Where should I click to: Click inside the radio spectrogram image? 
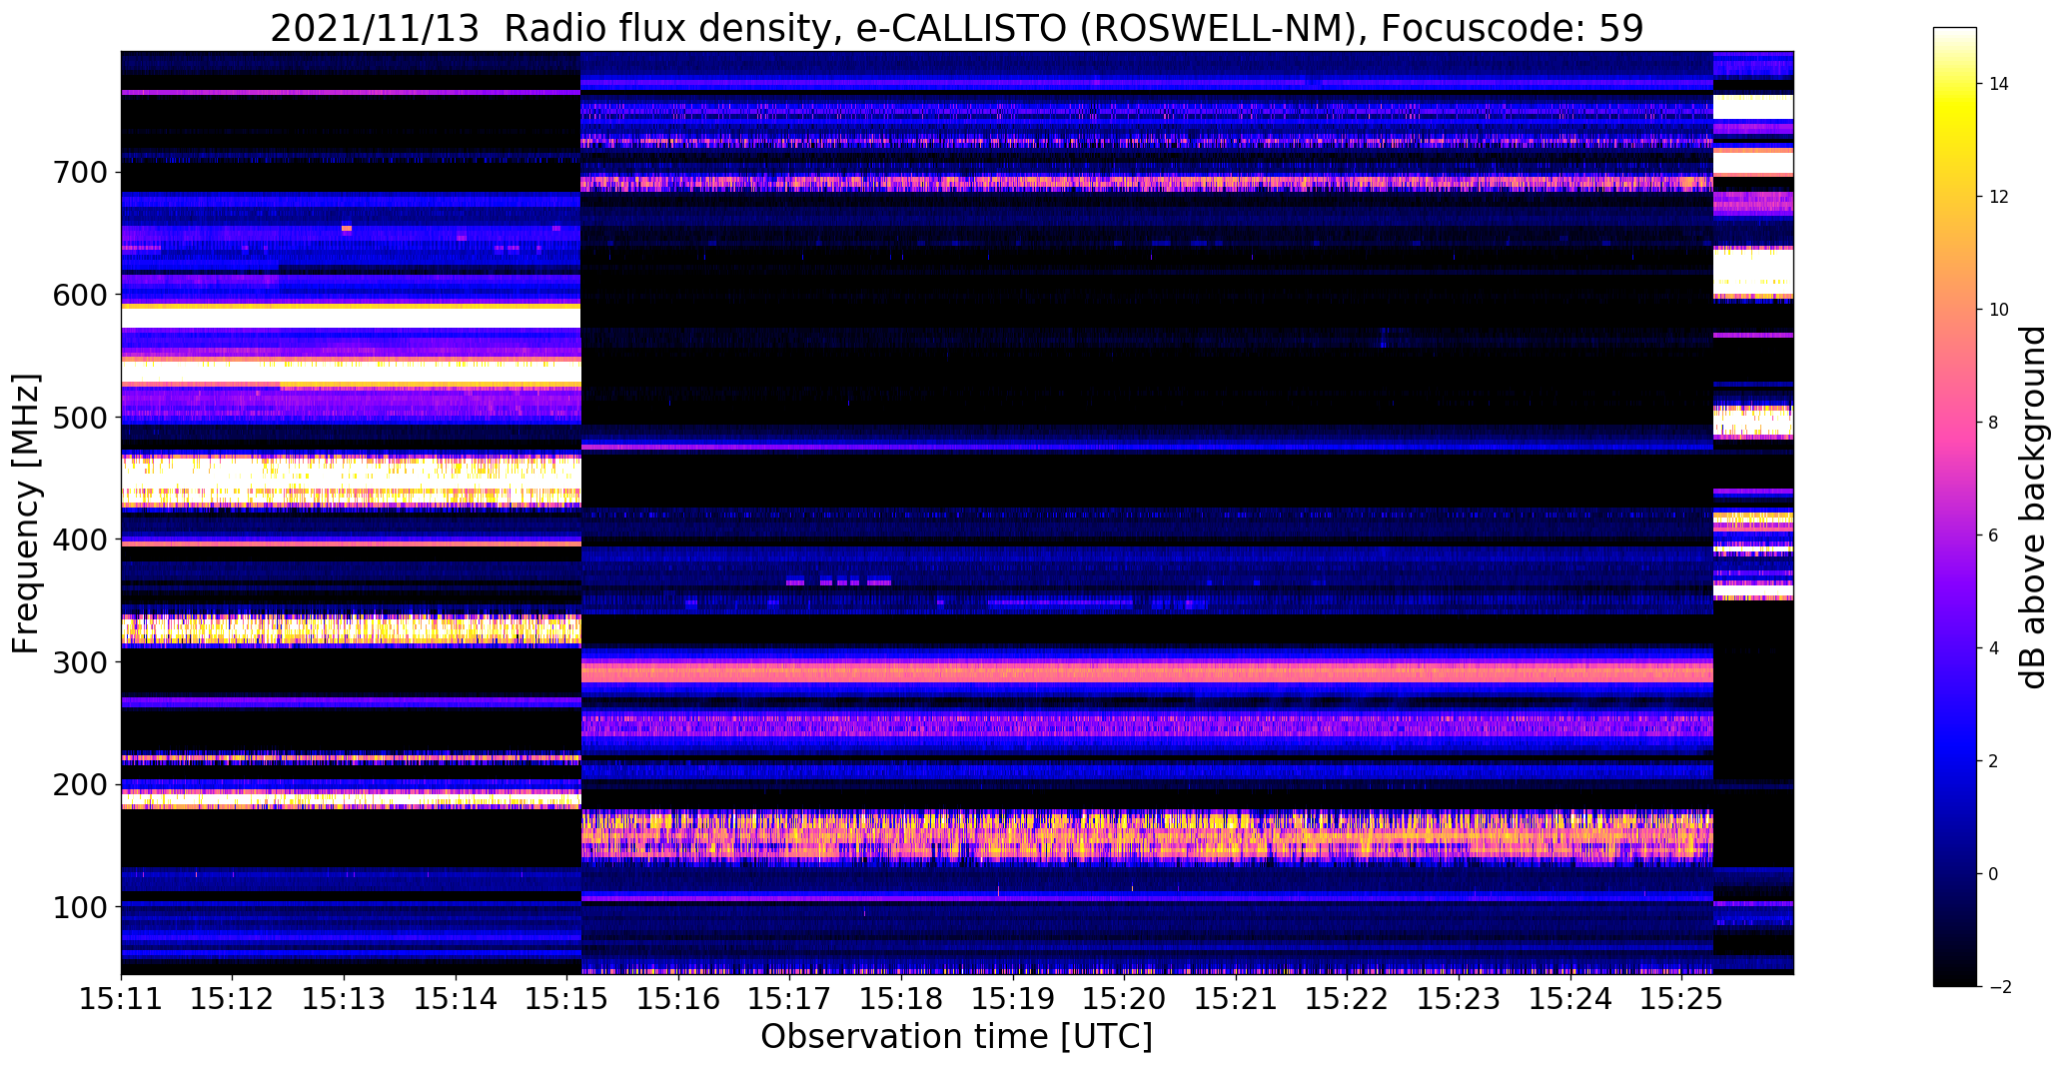click(x=956, y=513)
